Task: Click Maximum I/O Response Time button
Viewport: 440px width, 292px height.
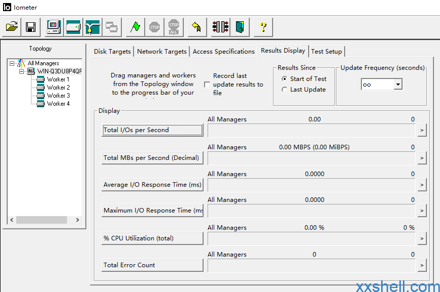Action: tap(152, 211)
